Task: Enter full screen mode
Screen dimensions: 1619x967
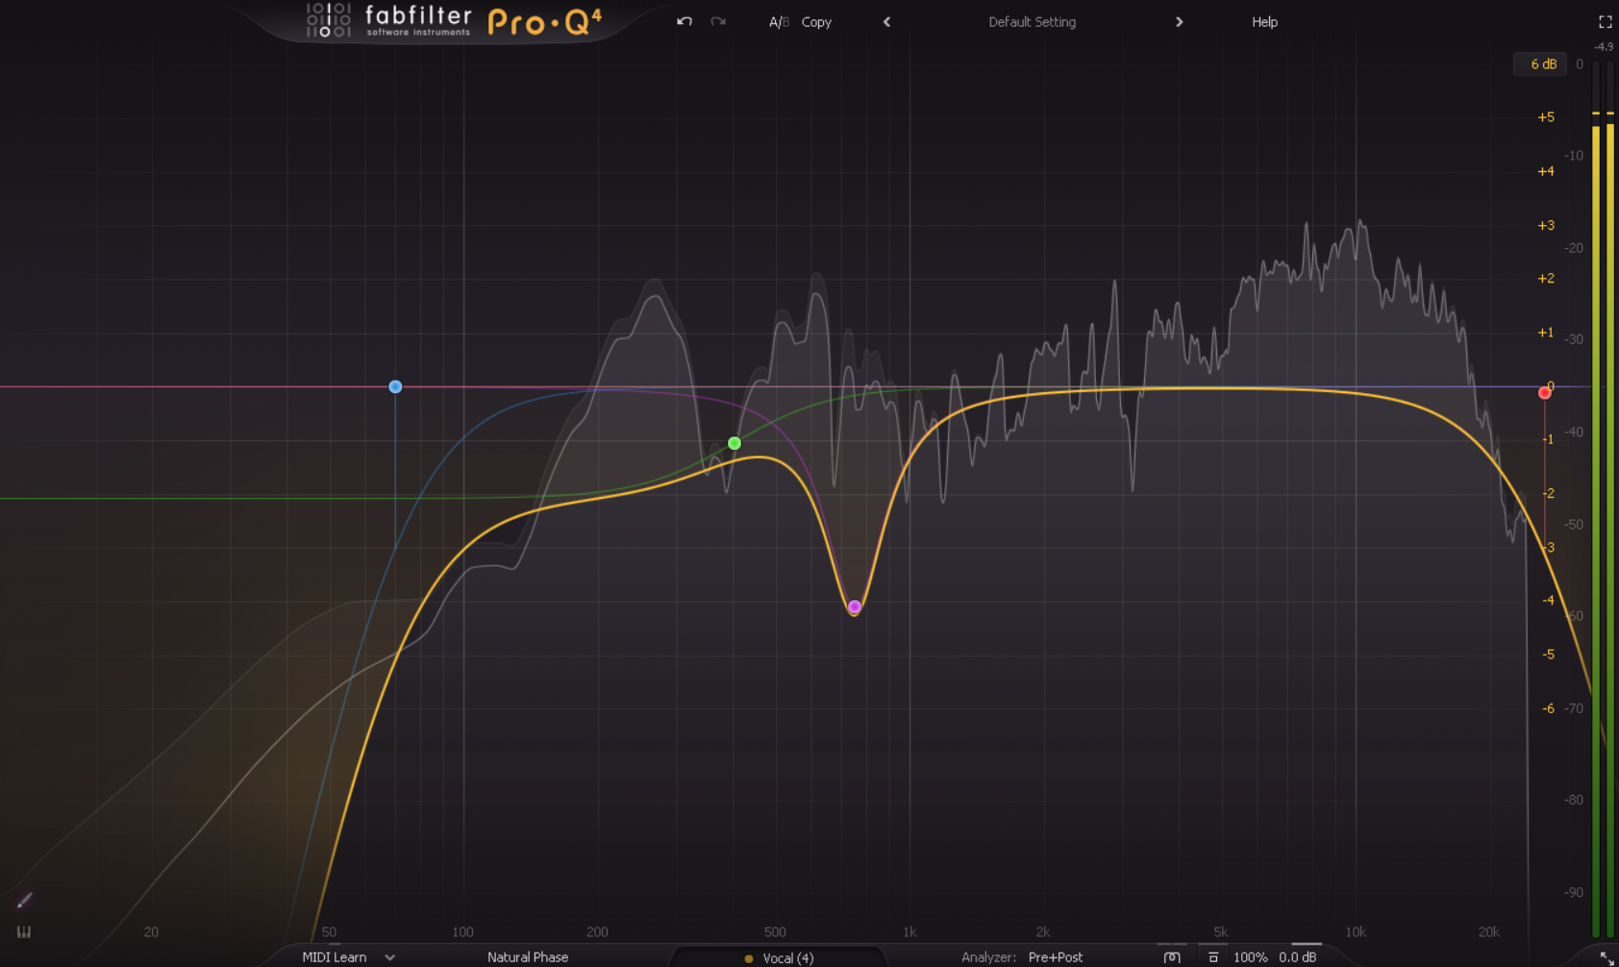Action: [1605, 21]
